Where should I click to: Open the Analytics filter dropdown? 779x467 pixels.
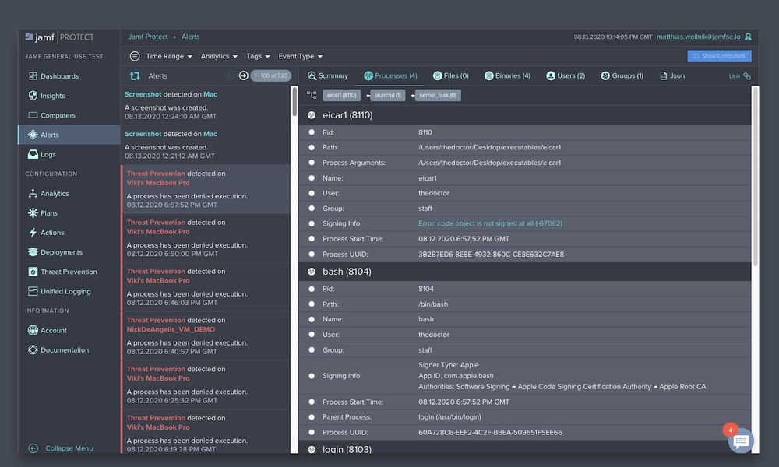219,56
